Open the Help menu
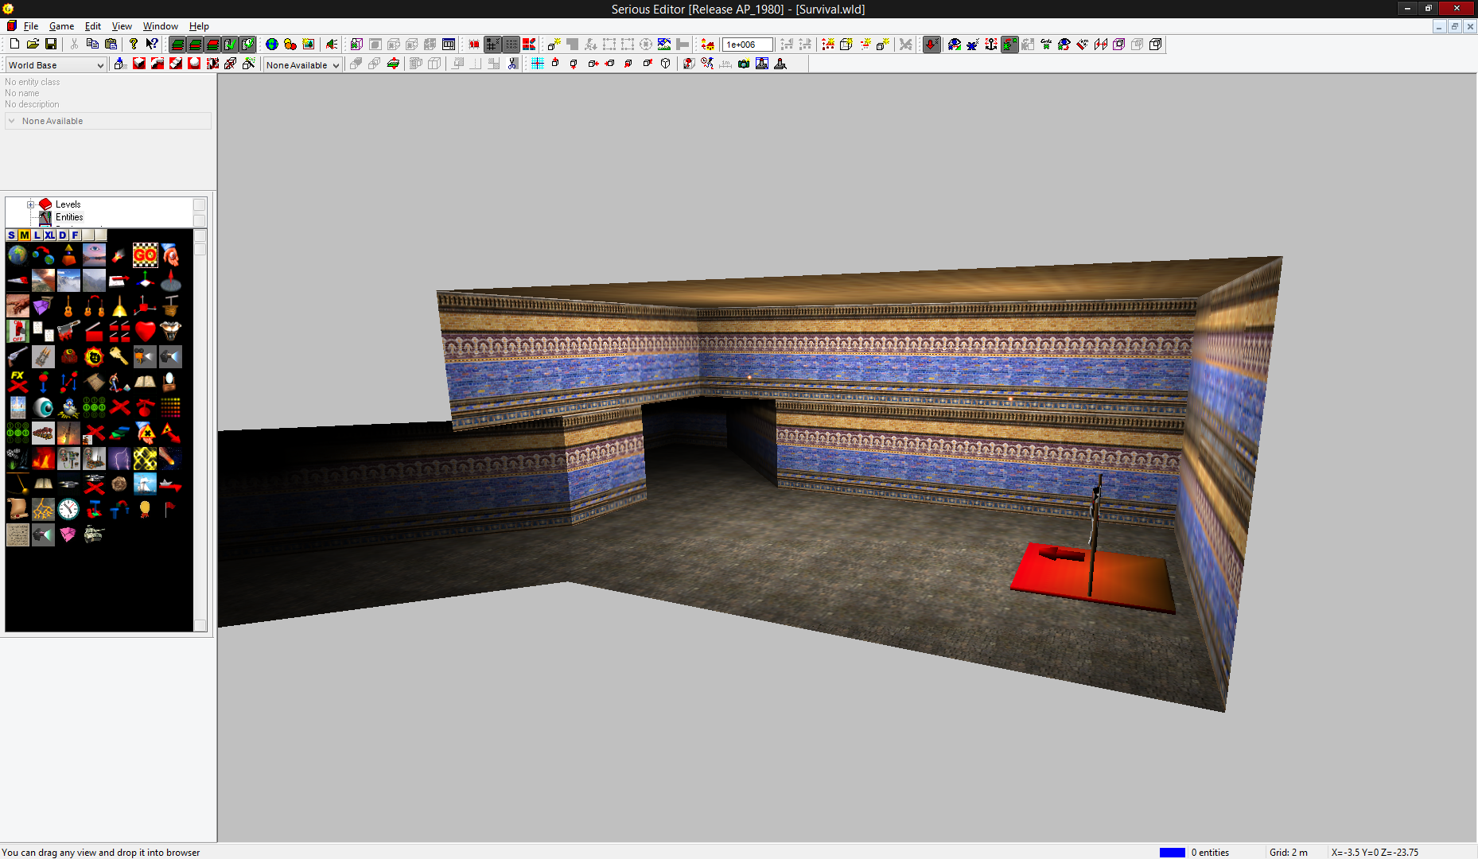 click(199, 26)
